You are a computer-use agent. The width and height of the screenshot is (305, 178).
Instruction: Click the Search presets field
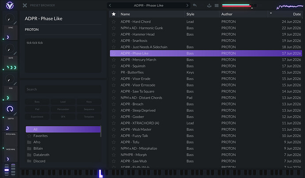pos(63,89)
